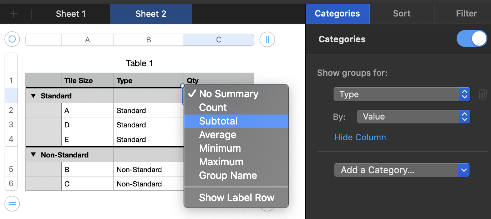This screenshot has width=491, height=219.
Task: Toggle the Categories switch off
Action: click(472, 39)
